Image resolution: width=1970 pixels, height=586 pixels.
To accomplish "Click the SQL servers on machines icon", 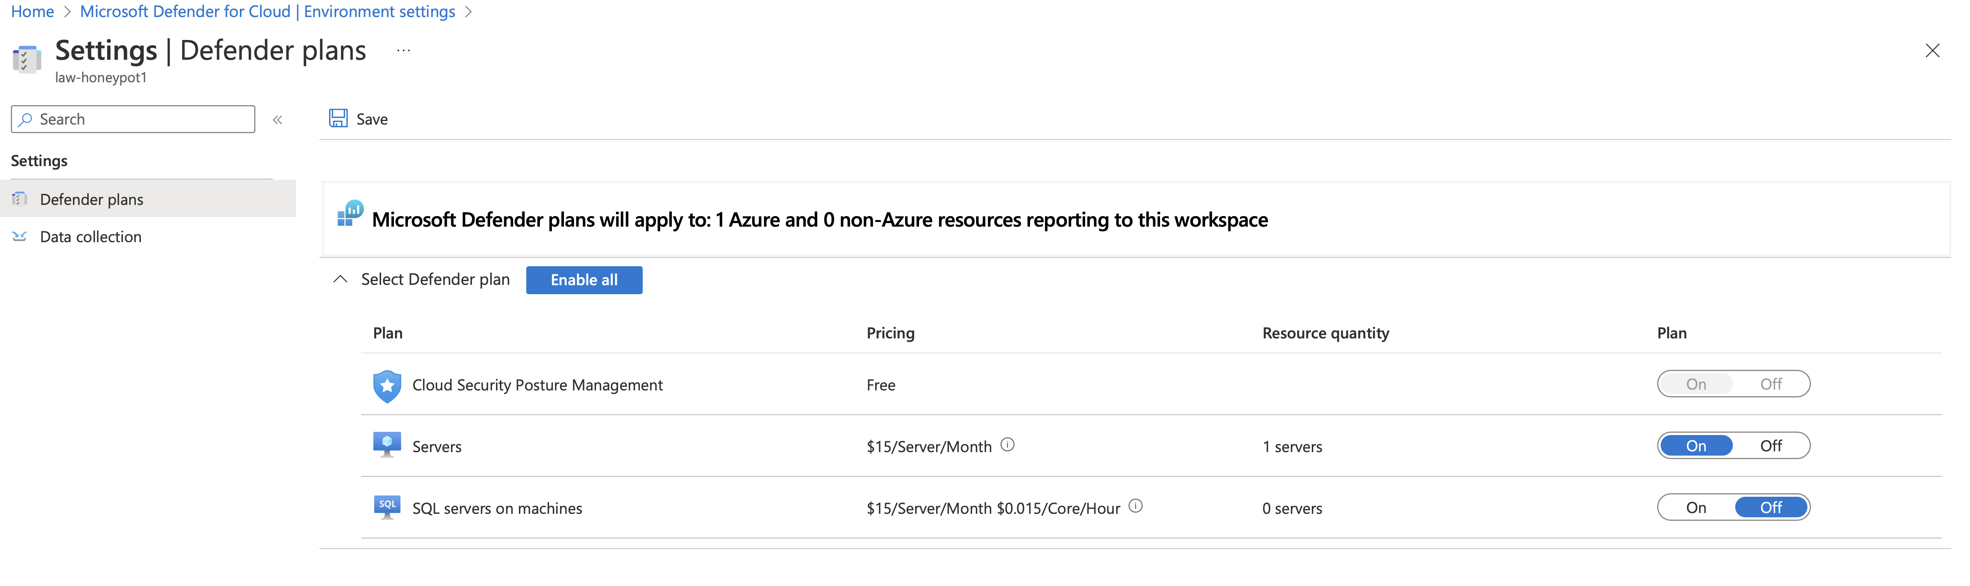I will pos(387,507).
